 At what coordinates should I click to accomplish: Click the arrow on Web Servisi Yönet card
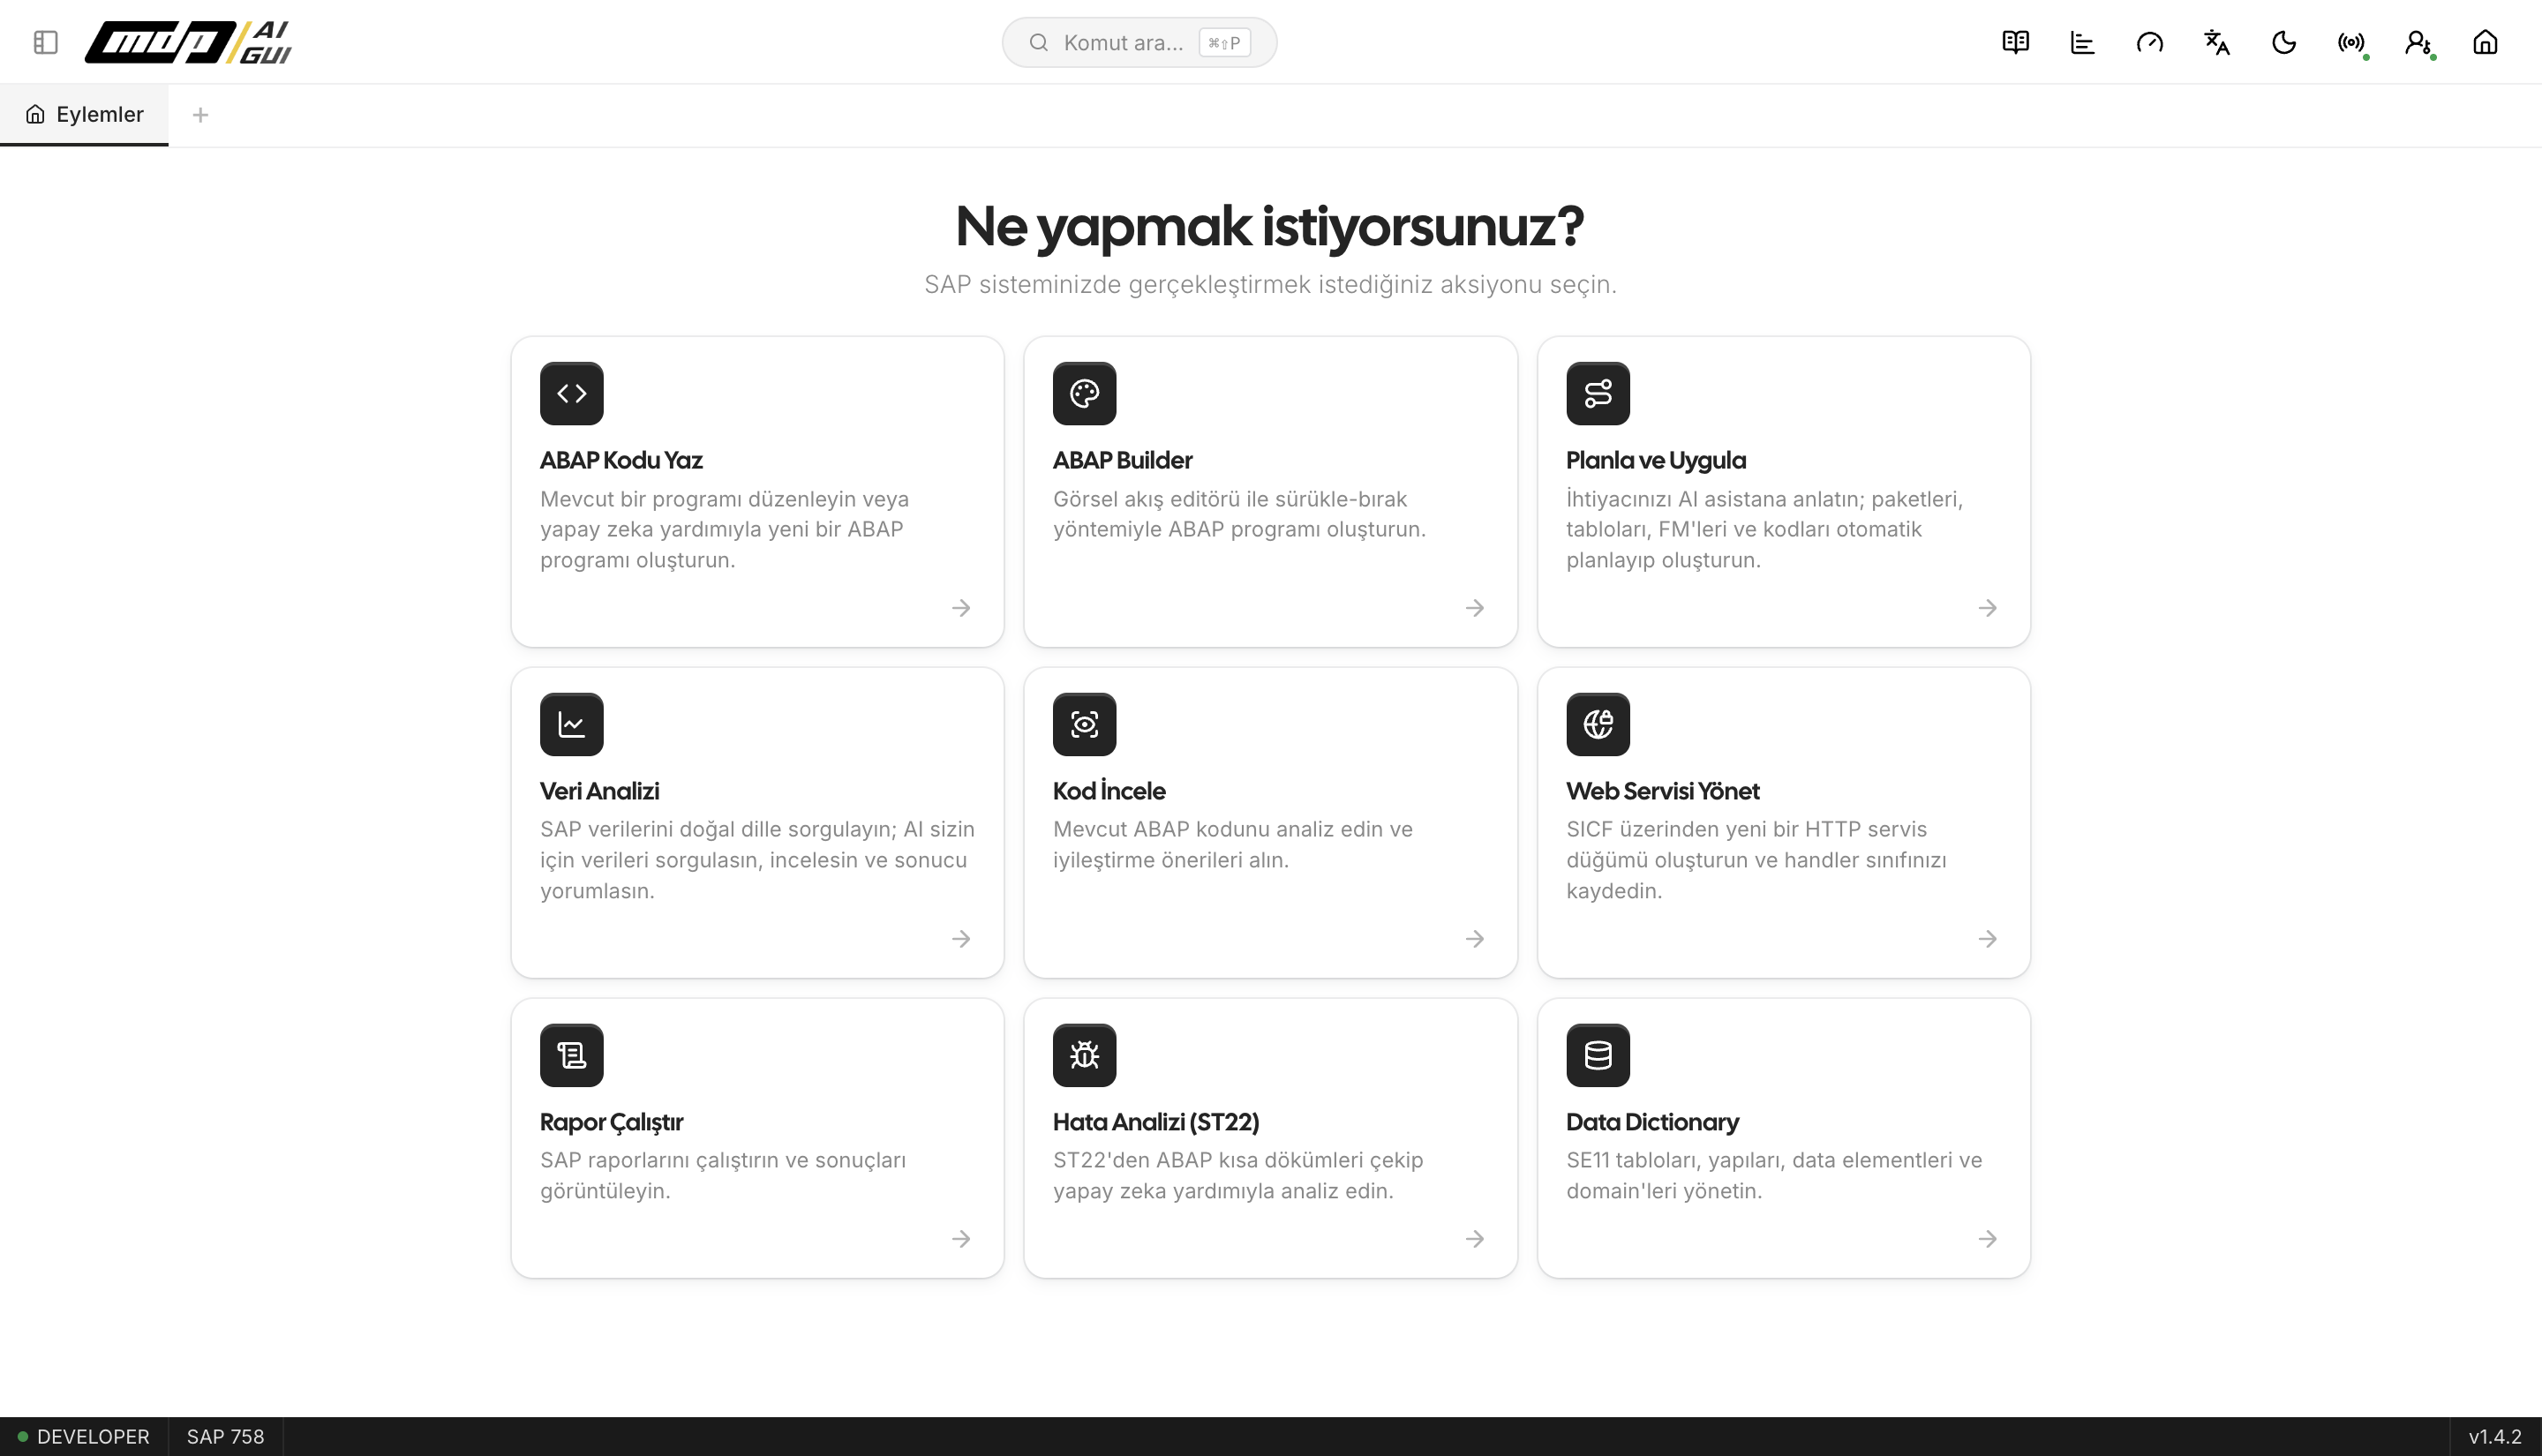1987,939
